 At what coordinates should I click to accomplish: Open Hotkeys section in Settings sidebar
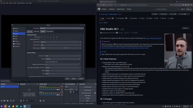(x=19, y=41)
